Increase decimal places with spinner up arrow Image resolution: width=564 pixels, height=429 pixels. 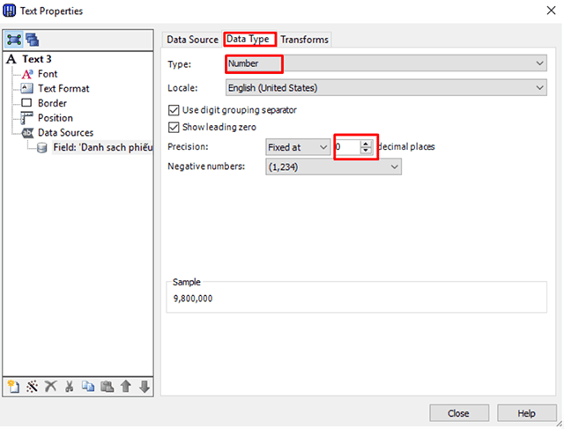[x=367, y=144]
